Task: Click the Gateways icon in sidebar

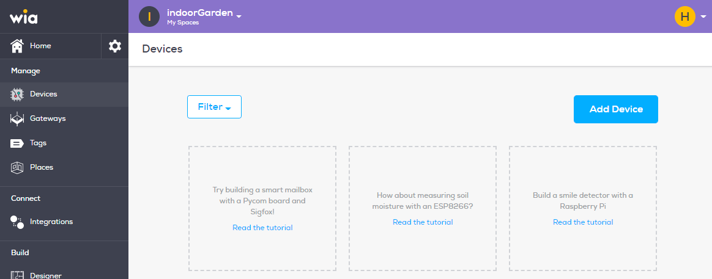Action: pyautogui.click(x=17, y=118)
